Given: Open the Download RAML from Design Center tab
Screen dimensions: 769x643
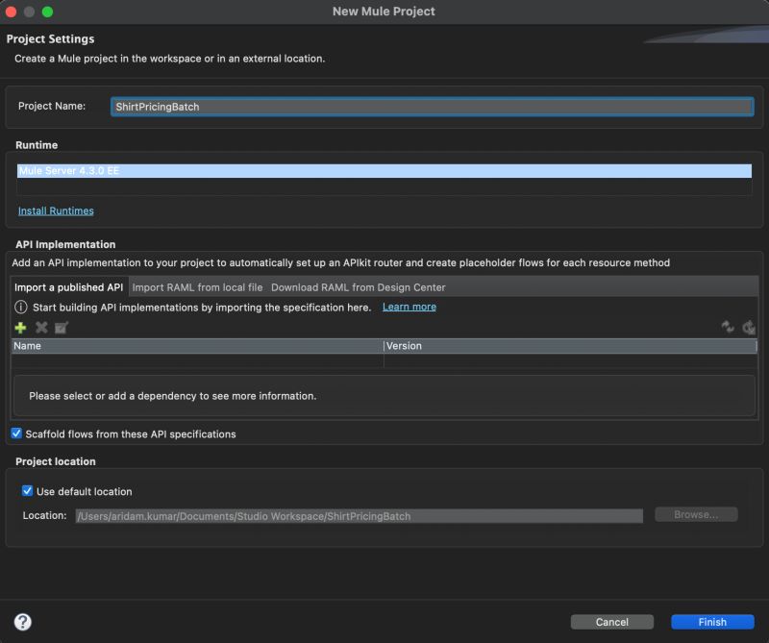Looking at the screenshot, I should click(358, 286).
